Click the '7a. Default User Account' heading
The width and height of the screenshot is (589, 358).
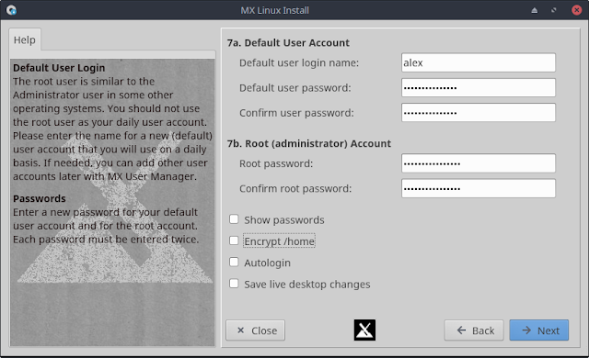288,43
